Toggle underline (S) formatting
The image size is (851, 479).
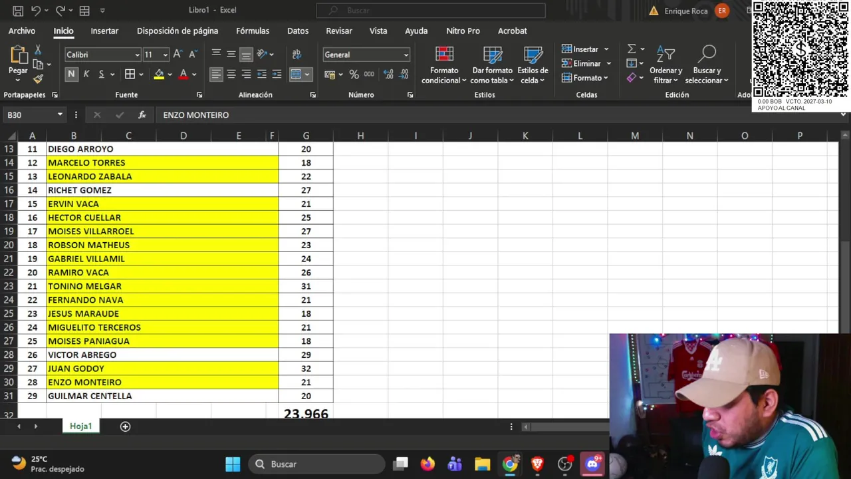101,75
